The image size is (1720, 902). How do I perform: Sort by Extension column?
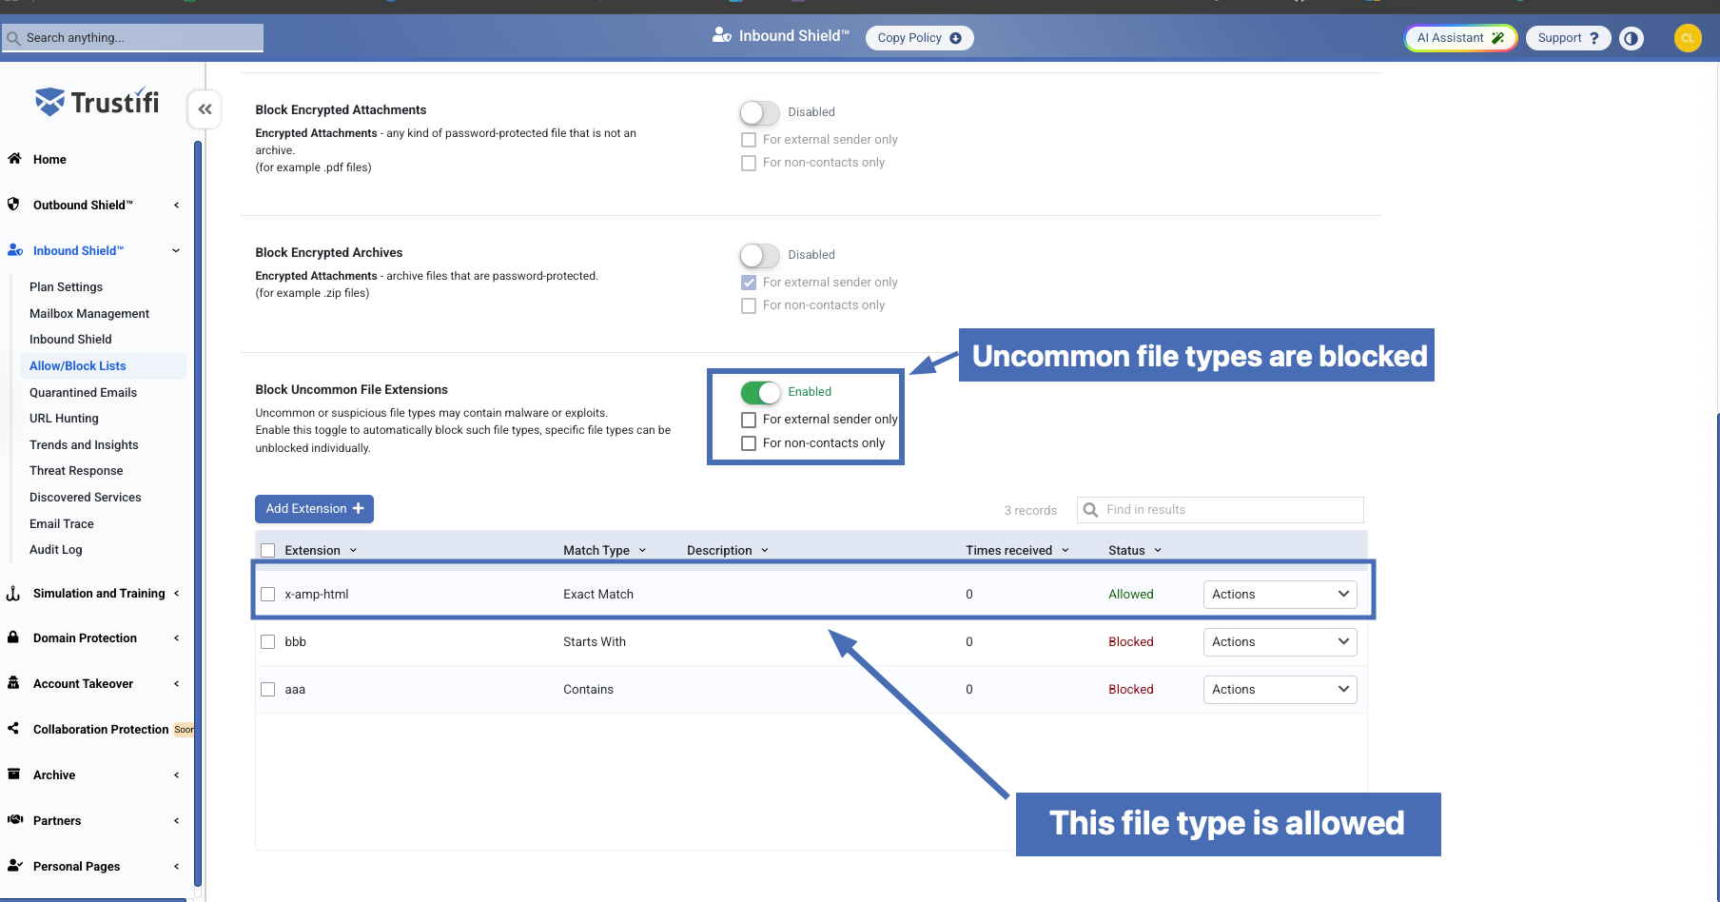pos(321,550)
